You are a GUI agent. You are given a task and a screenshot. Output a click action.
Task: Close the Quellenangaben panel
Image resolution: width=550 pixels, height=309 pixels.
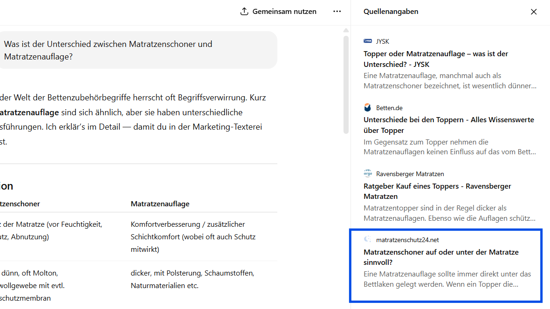(x=534, y=12)
